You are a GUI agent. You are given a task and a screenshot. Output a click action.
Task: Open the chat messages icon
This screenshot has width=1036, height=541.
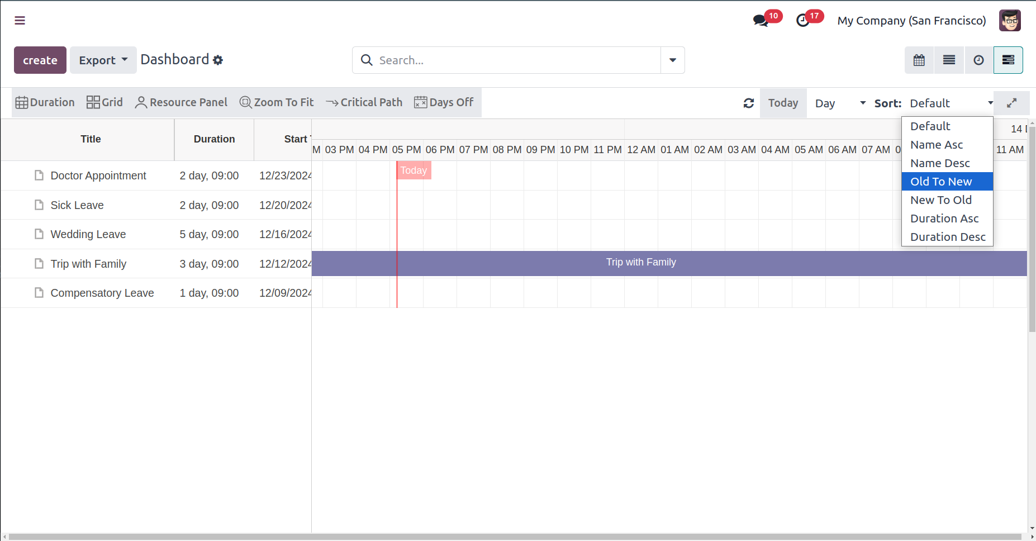coord(760,21)
